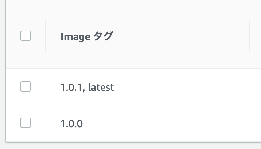Click the divider left of Image タグ header
The height and width of the screenshot is (149, 261).
46,36
